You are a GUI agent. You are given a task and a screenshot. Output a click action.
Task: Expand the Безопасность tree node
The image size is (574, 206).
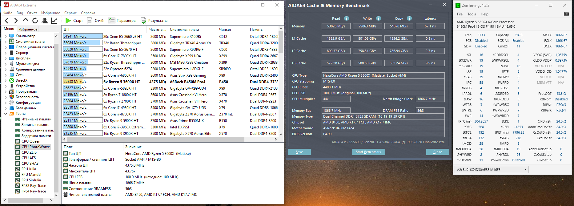click(x=6, y=97)
